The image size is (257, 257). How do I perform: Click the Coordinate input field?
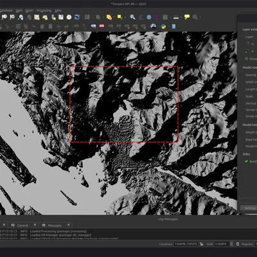(186, 244)
